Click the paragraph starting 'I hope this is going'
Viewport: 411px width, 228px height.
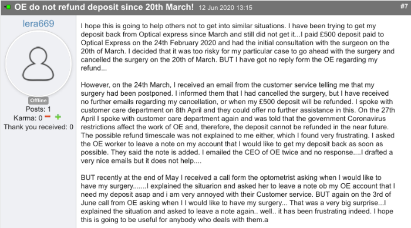[x=237, y=47]
